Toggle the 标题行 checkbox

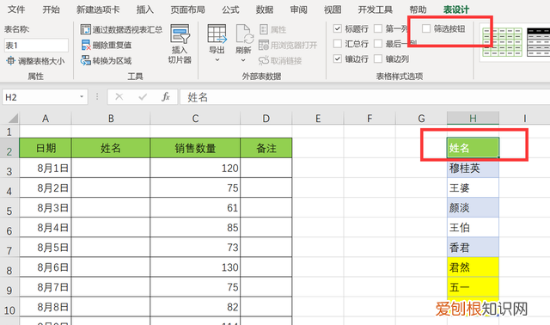point(338,28)
